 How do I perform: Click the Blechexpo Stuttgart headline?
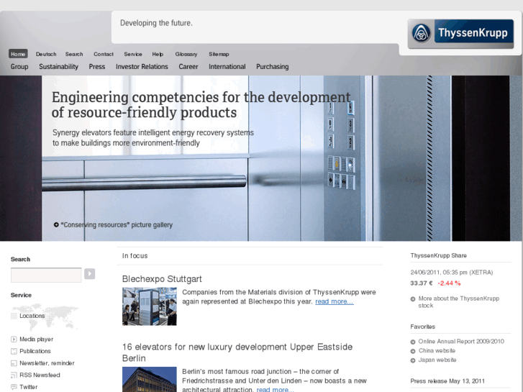(162, 279)
